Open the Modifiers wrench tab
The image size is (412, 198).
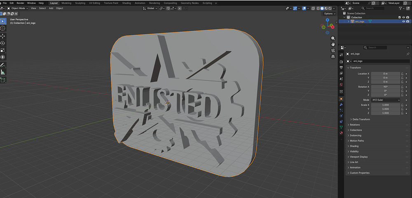click(x=341, y=105)
